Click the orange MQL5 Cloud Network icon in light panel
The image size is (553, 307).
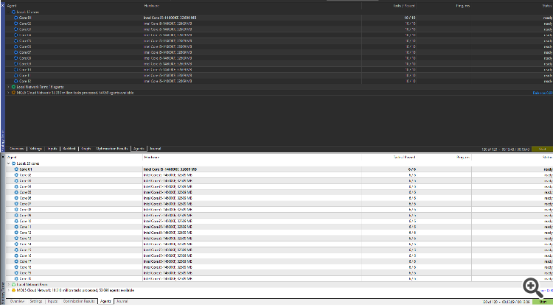(x=14, y=291)
